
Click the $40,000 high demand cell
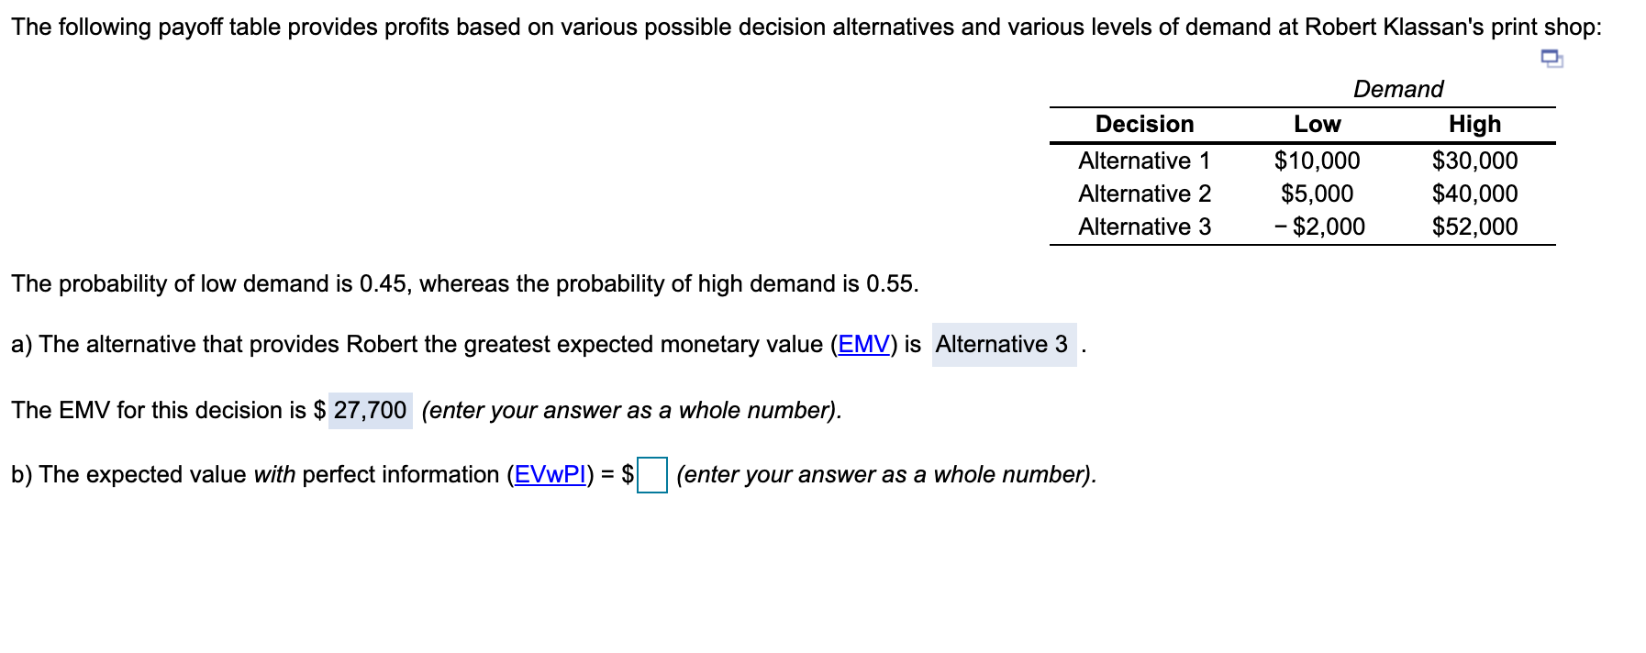point(1474,194)
